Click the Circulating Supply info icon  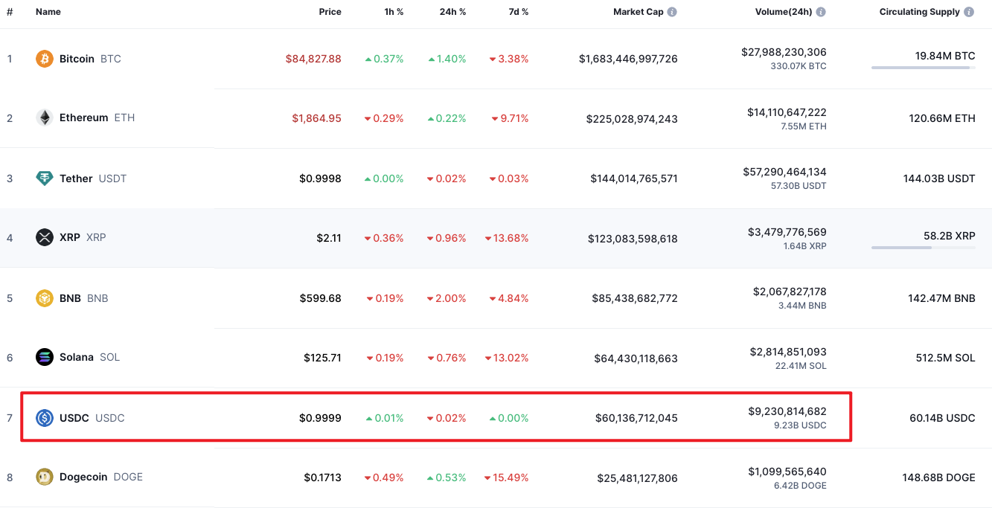[x=969, y=12]
